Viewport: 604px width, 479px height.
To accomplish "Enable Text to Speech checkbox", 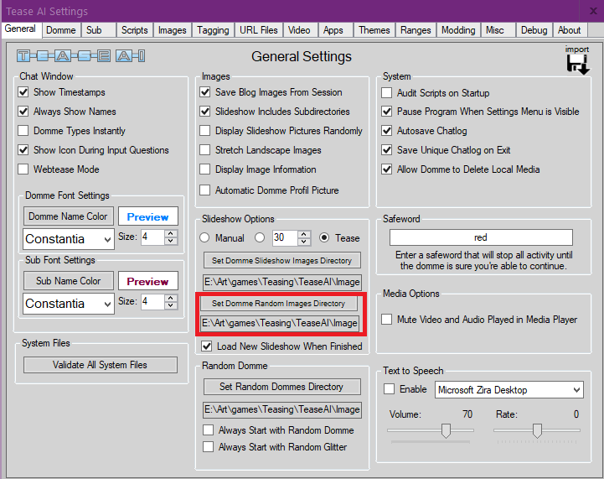I will [389, 388].
